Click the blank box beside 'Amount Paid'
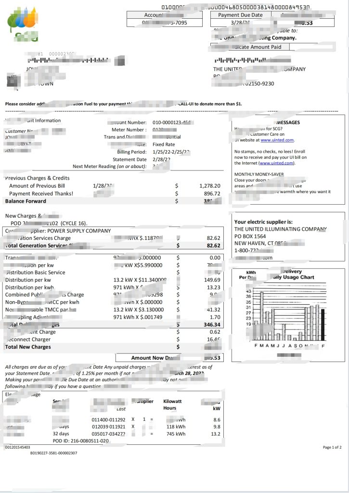The height and width of the screenshot is (493, 349). tap(311, 47)
